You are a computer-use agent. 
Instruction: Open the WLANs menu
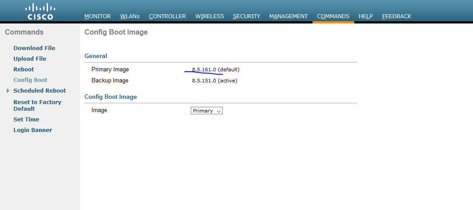pos(130,16)
